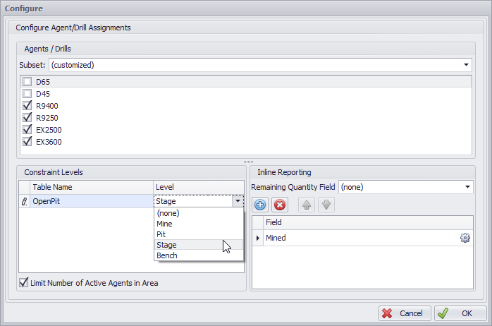The height and width of the screenshot is (326, 492).
Task: Open the Remaining Quantity Field dropdown
Action: click(467, 187)
